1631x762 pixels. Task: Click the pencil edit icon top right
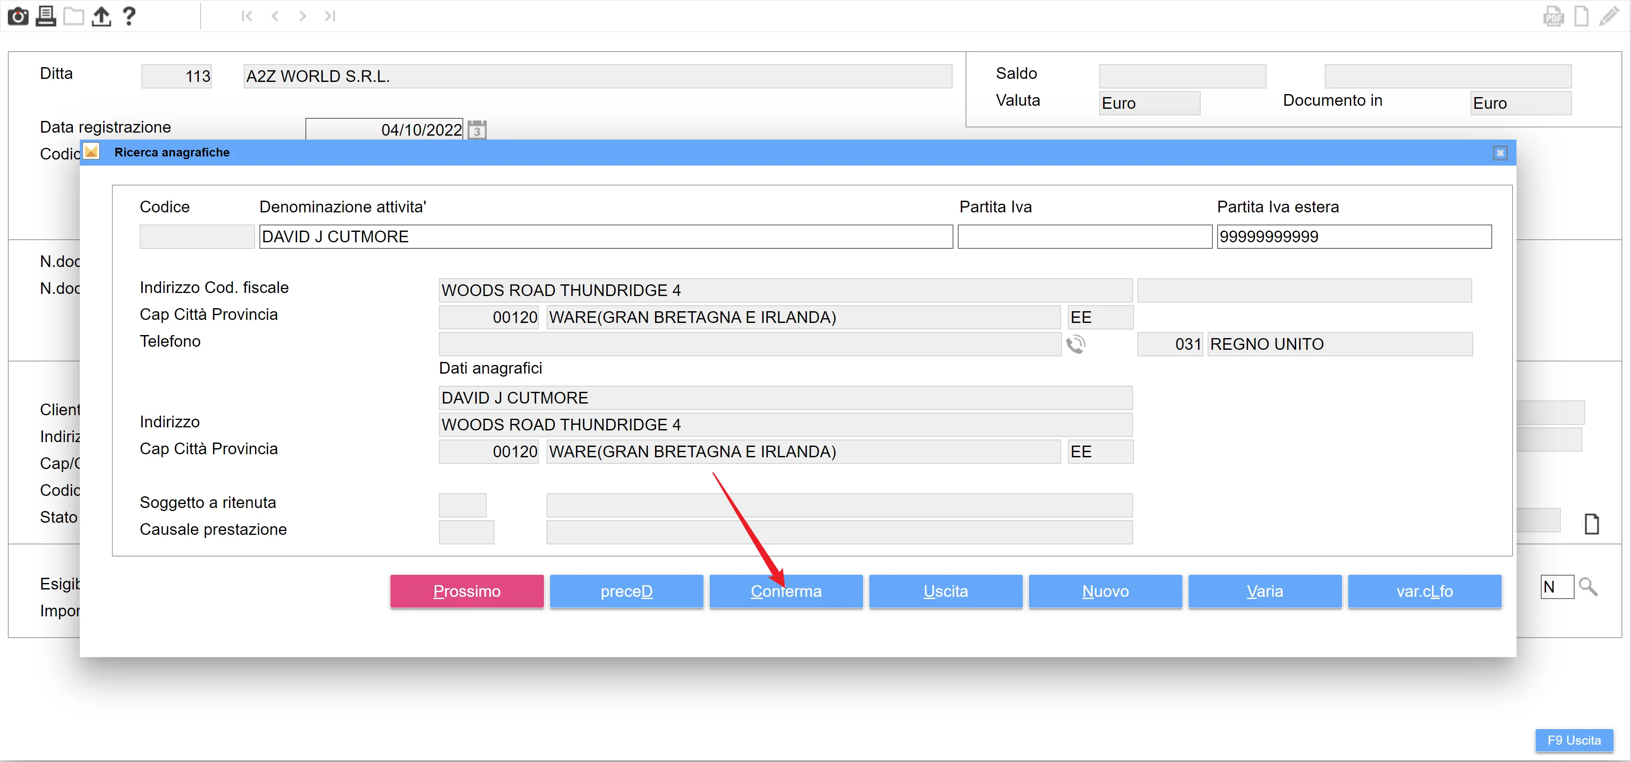click(x=1609, y=16)
